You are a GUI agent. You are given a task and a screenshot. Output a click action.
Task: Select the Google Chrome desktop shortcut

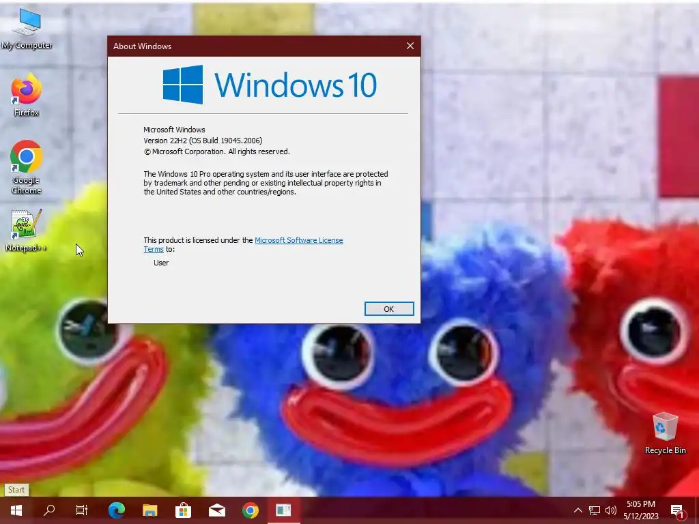27,167
